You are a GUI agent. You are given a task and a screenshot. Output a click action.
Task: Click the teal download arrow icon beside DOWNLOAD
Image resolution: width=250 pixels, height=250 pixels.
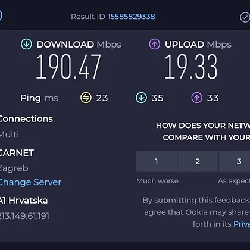tap(26, 44)
